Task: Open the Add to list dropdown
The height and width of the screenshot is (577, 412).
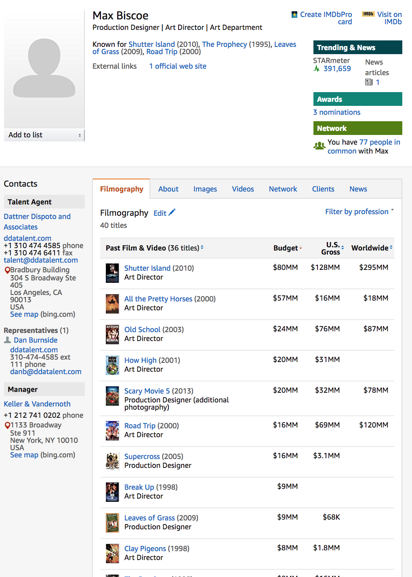Action: coord(44,135)
